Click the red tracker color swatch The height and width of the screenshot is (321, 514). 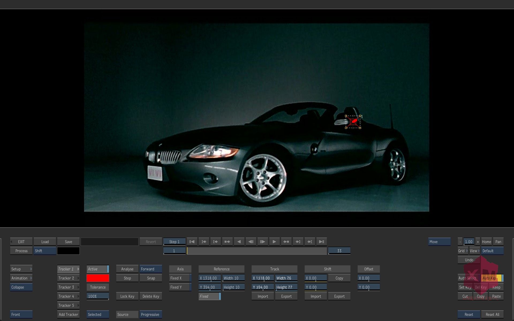pyautogui.click(x=98, y=278)
